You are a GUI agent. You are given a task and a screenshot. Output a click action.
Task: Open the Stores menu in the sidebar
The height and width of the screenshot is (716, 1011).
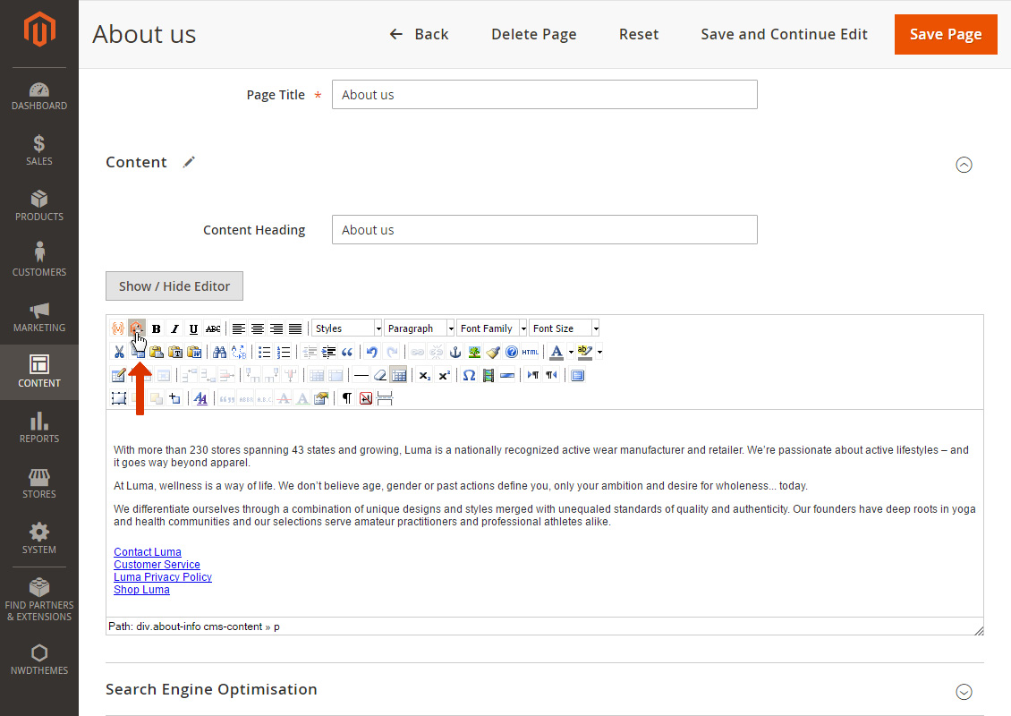(x=39, y=484)
